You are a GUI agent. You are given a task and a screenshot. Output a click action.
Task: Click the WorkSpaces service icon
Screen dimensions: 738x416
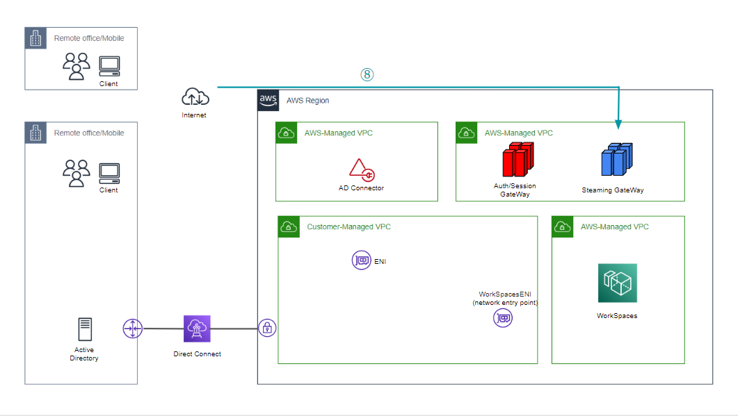(618, 283)
